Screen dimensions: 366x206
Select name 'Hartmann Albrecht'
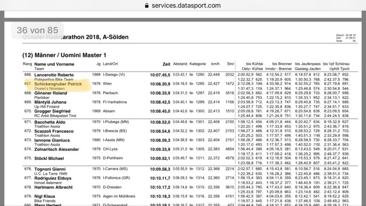tap(53, 187)
